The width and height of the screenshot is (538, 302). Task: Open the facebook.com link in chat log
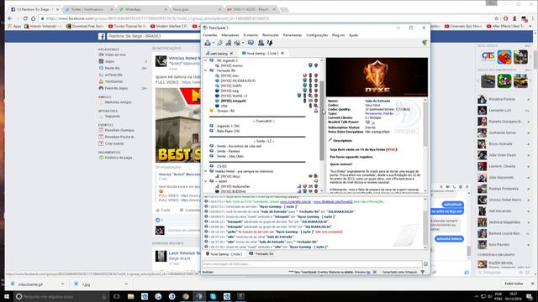click(x=333, y=201)
